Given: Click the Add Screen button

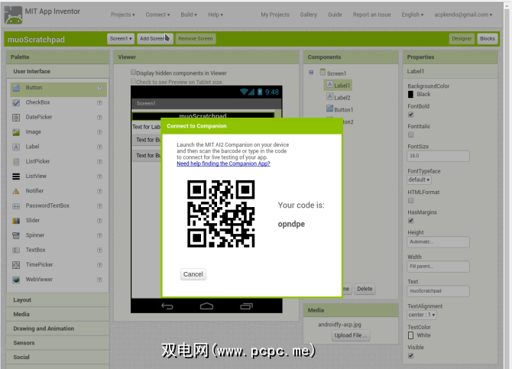Looking at the screenshot, I should click(155, 39).
